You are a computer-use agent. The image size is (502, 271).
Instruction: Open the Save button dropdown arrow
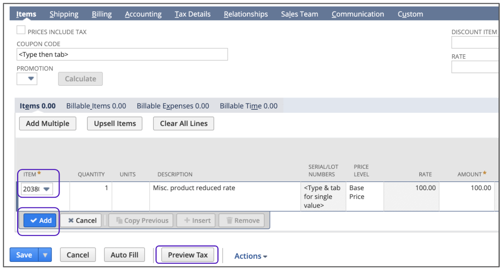45,255
